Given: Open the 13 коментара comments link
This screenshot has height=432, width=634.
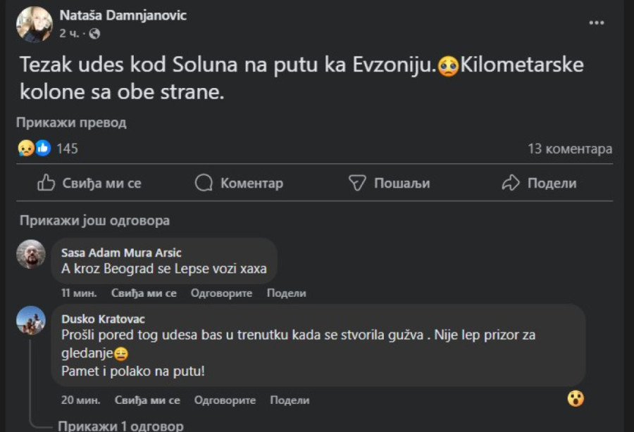Looking at the screenshot, I should pyautogui.click(x=569, y=148).
